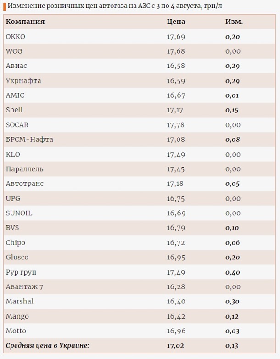Select the OKKO company name
The height and width of the screenshot is (359, 280).
click(x=16, y=37)
